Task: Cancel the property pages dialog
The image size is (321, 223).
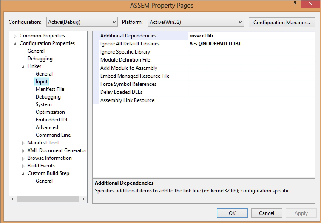Action: pos(267,213)
